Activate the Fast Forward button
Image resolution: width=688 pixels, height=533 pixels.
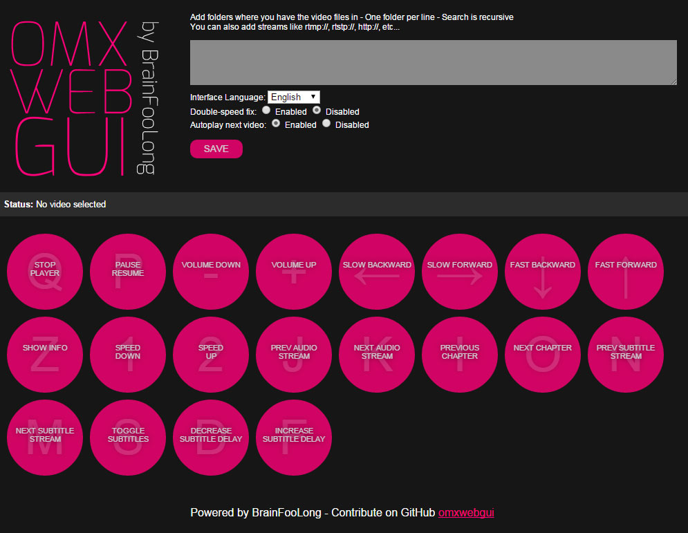pyautogui.click(x=625, y=272)
